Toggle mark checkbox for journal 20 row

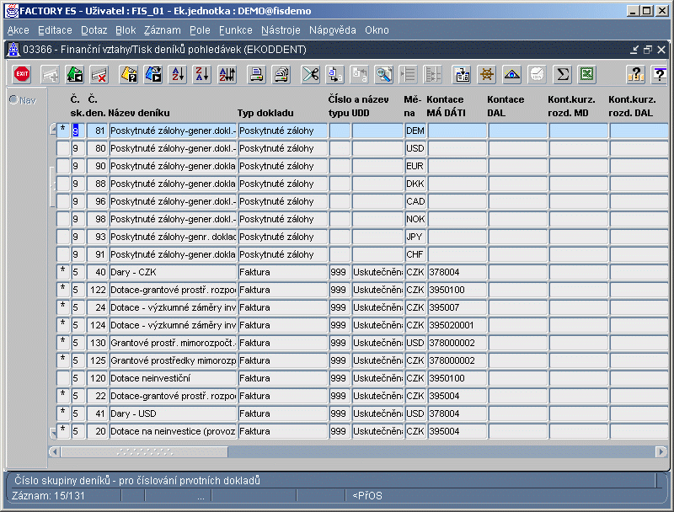(x=63, y=431)
